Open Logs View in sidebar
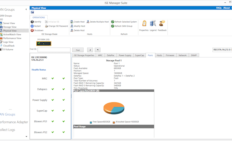Image resolution: width=232 pixels, height=141 pixels. click(x=8, y=42)
